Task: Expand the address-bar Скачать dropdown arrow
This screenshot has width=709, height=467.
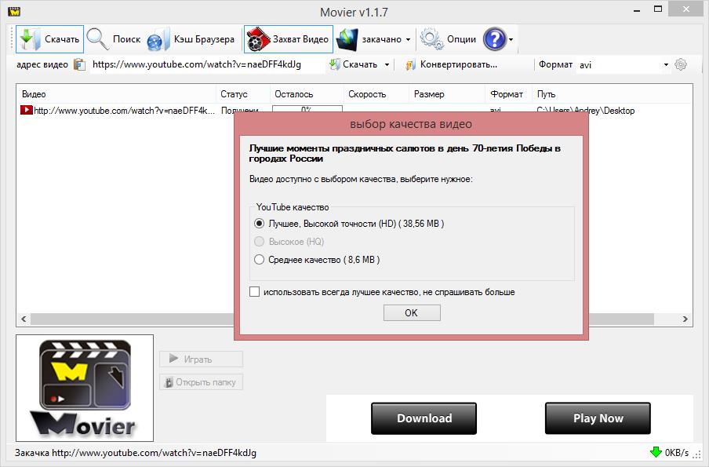Action: tap(387, 64)
